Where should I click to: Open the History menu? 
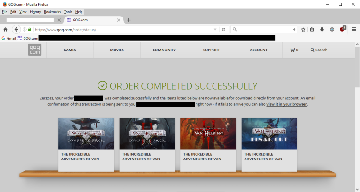click(x=35, y=12)
